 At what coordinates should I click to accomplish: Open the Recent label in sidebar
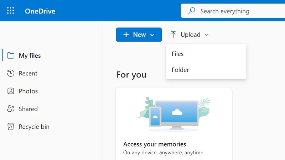click(x=28, y=73)
